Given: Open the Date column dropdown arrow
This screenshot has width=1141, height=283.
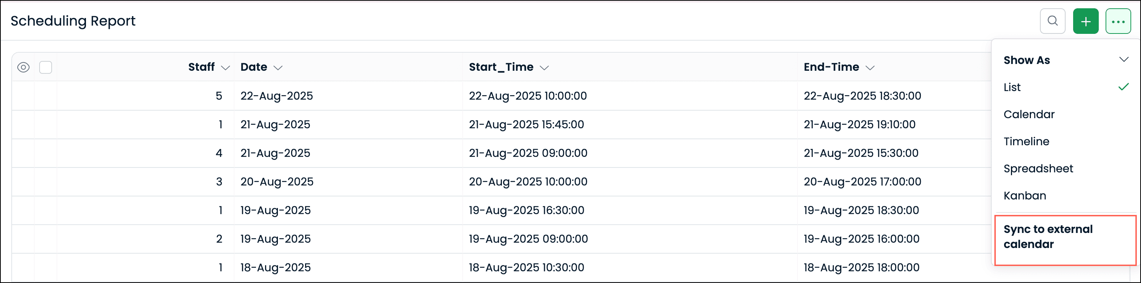Looking at the screenshot, I should tap(278, 68).
